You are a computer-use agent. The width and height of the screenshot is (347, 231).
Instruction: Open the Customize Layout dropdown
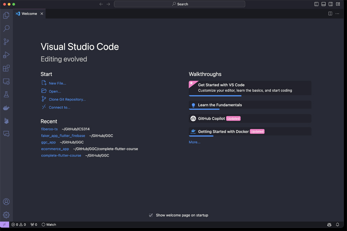coord(338,4)
